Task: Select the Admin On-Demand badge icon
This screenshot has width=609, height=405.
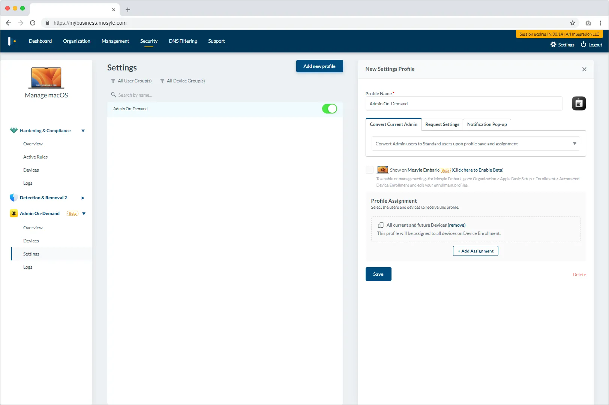Action: point(13,213)
